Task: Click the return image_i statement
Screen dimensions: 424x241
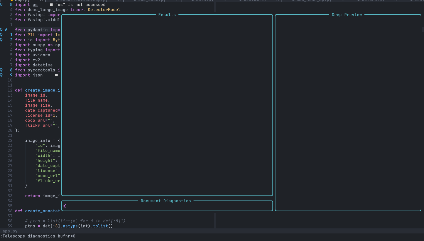Action: 43,196
